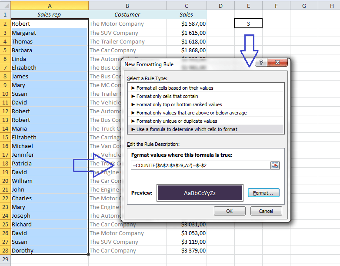Click cell A2 'Robert'
The height and width of the screenshot is (266, 340).
coord(50,24)
